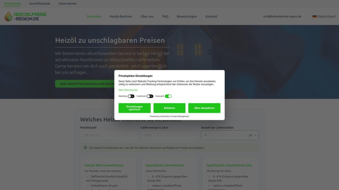Image resolution: width=339 pixels, height=190 pixels.
Task: Click checkmark icon beside Schwefelarm 50 ppm
Action: [x=87, y=185]
